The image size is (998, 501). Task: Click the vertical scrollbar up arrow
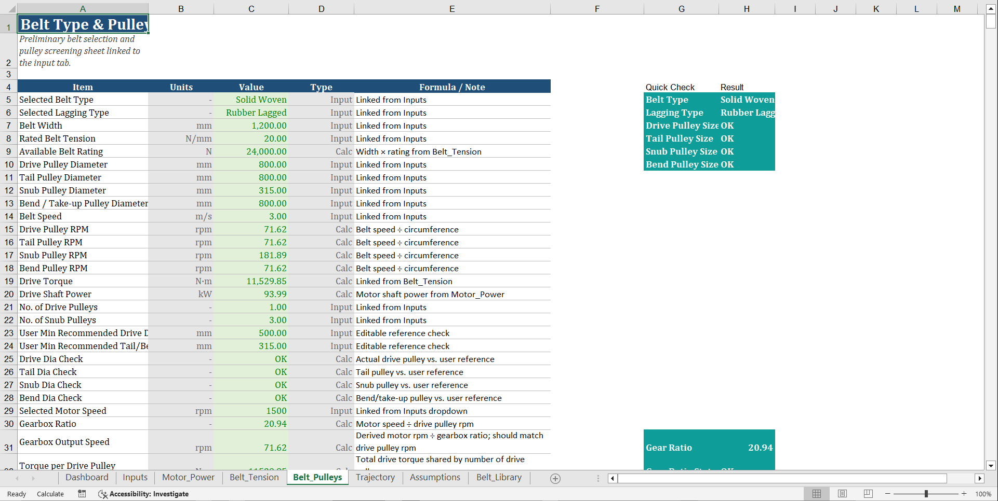[x=990, y=8]
